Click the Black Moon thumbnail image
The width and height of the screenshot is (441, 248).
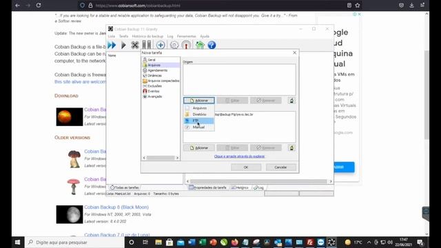(x=70, y=214)
